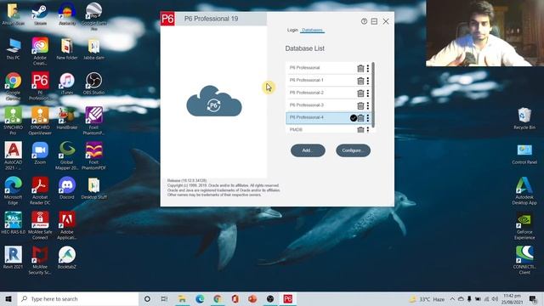Close the P6 Professional 19 dialog
The height and width of the screenshot is (306, 544).
point(386,21)
